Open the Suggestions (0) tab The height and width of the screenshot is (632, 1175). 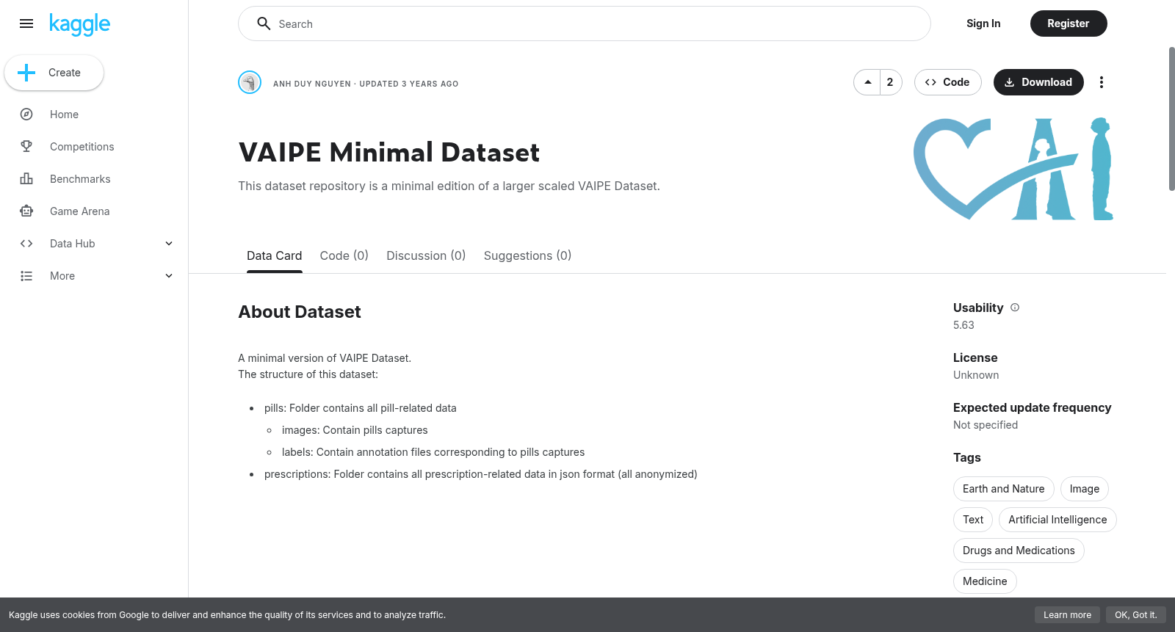pos(527,255)
